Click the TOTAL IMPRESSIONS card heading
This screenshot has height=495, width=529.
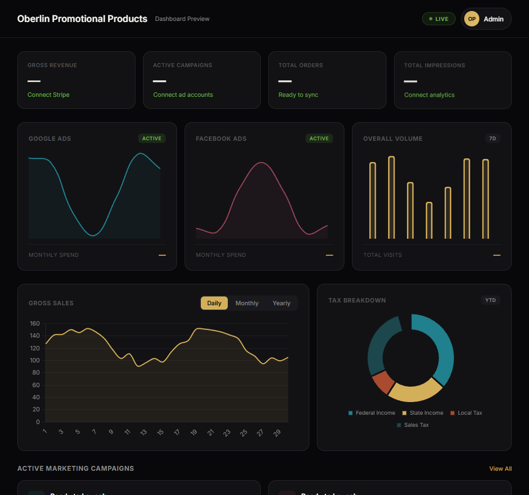435,65
